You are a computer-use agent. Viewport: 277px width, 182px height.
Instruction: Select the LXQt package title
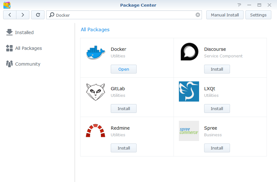[x=210, y=89]
